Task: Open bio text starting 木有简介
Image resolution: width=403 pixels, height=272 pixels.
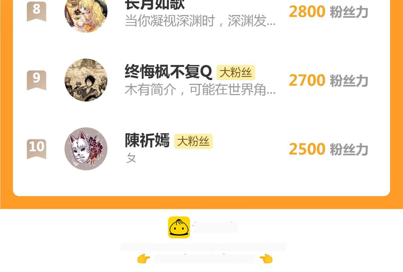Action: tap(200, 90)
